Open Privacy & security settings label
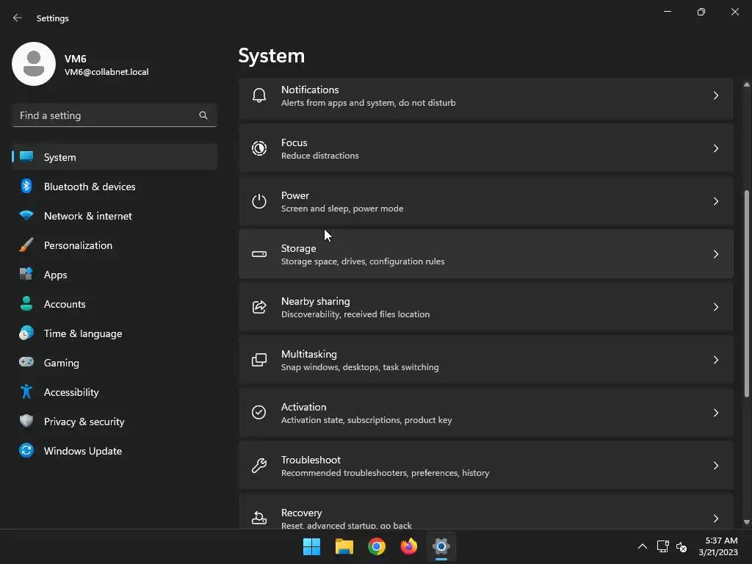Image resolution: width=752 pixels, height=564 pixels. 84,422
